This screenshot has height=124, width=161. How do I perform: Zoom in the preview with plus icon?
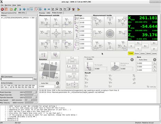click(45, 9)
